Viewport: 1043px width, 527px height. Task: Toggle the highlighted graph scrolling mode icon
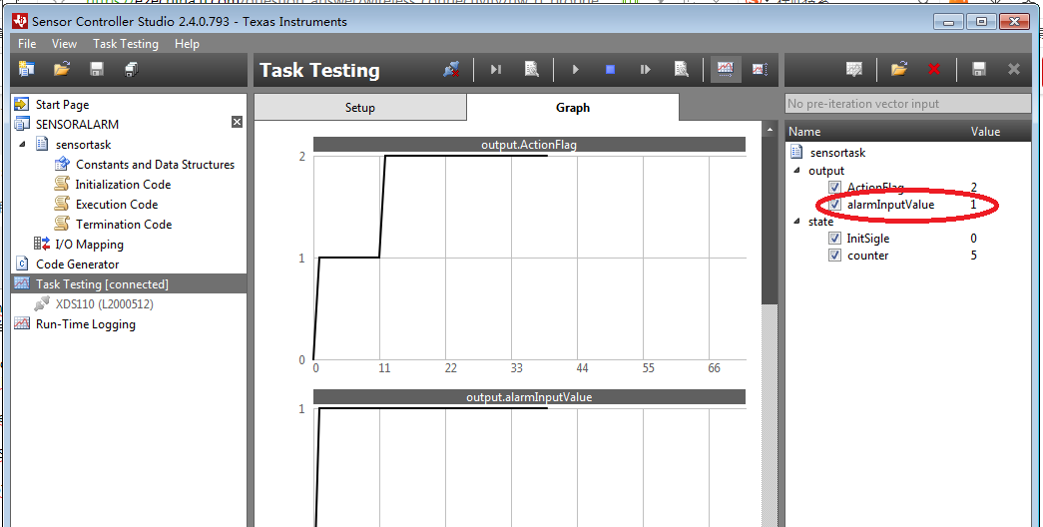[725, 69]
